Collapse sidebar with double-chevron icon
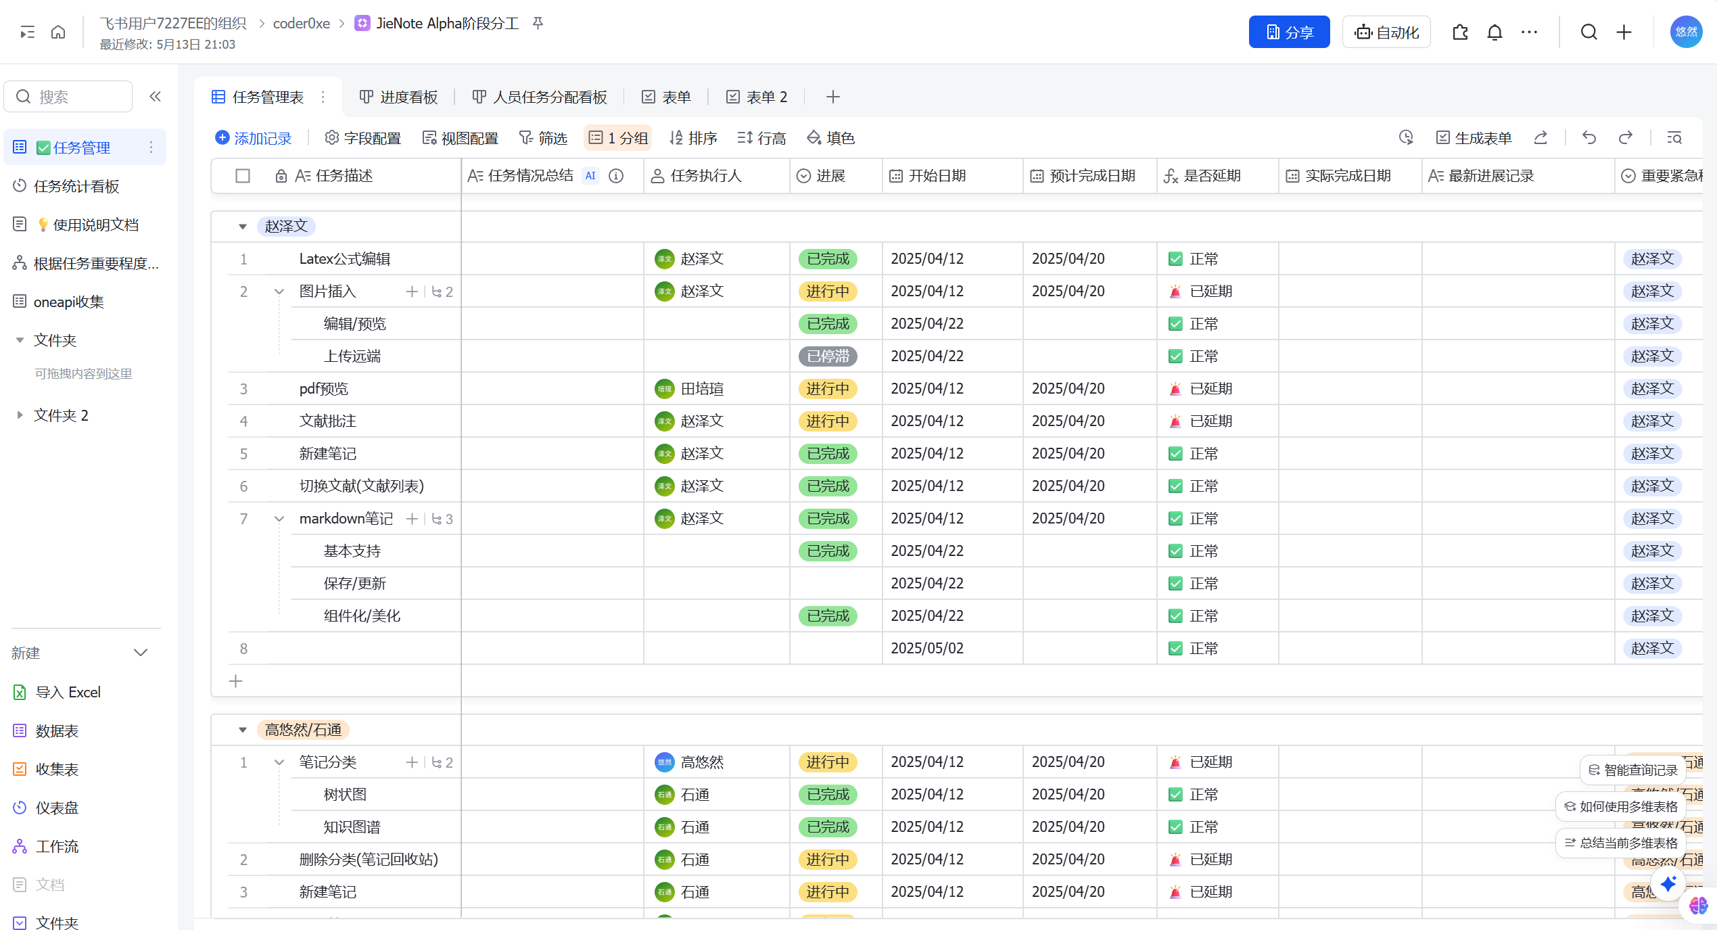Screen dimensions: 1717x930 tap(155, 97)
